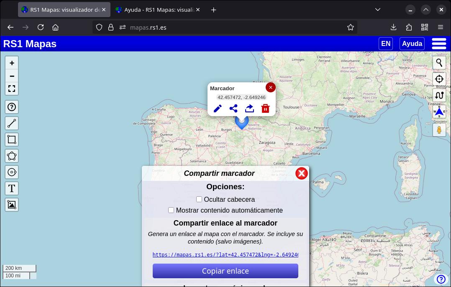Open the map search magnifier

439,62
